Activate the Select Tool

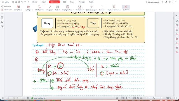click(6, 10)
